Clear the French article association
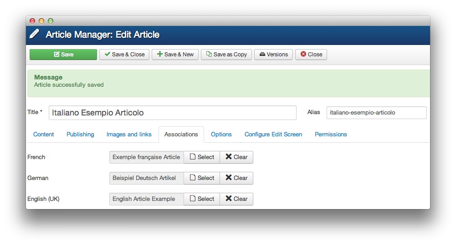Screen dimensions: 456x245 (x=236, y=157)
